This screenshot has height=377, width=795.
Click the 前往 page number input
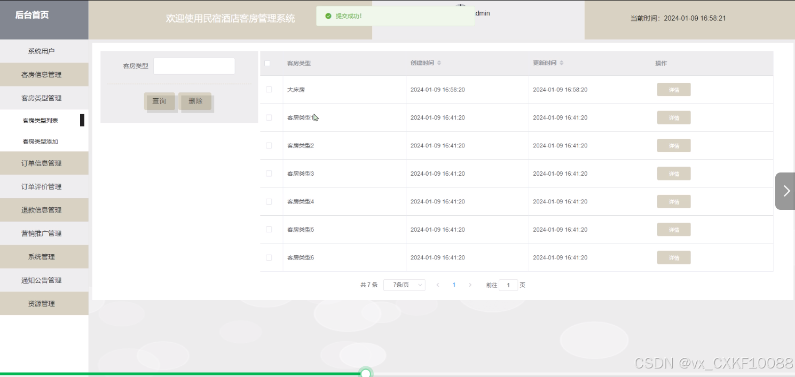508,285
